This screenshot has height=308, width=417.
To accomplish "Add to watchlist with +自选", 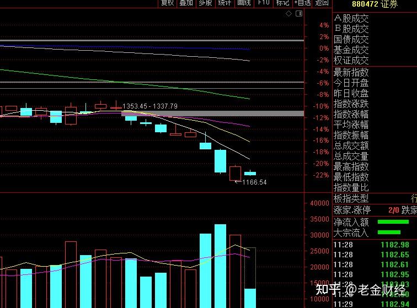I will 302,3.
